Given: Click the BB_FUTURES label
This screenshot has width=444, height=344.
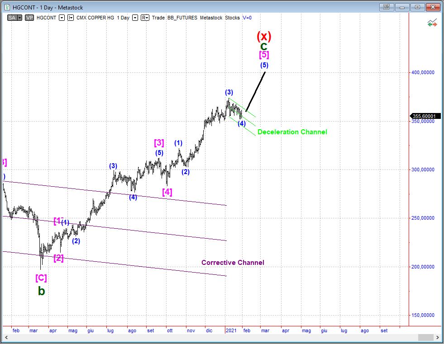Looking at the screenshot, I should click(x=182, y=18).
